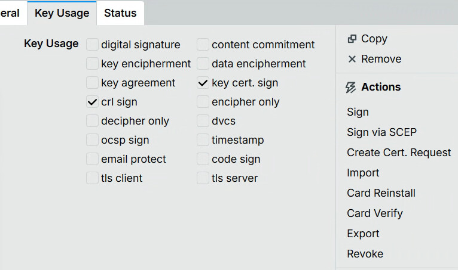Click the Revoke action
Viewport: 458px width, 270px height.
(365, 254)
